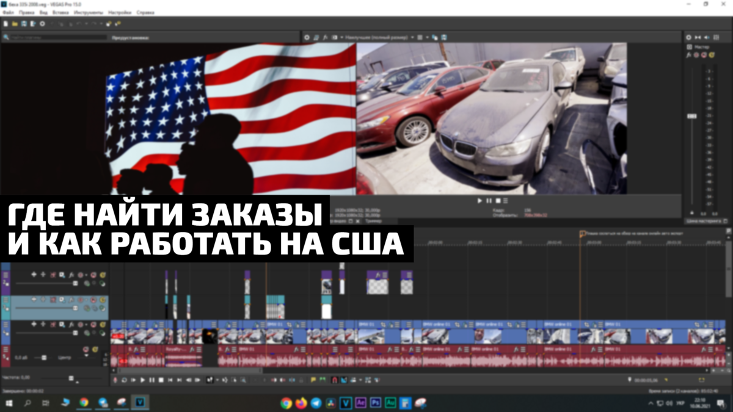Open the Master bus settings gear

[x=689, y=37]
